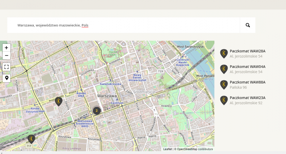Open the Leaflet attribution link

pyautogui.click(x=167, y=149)
